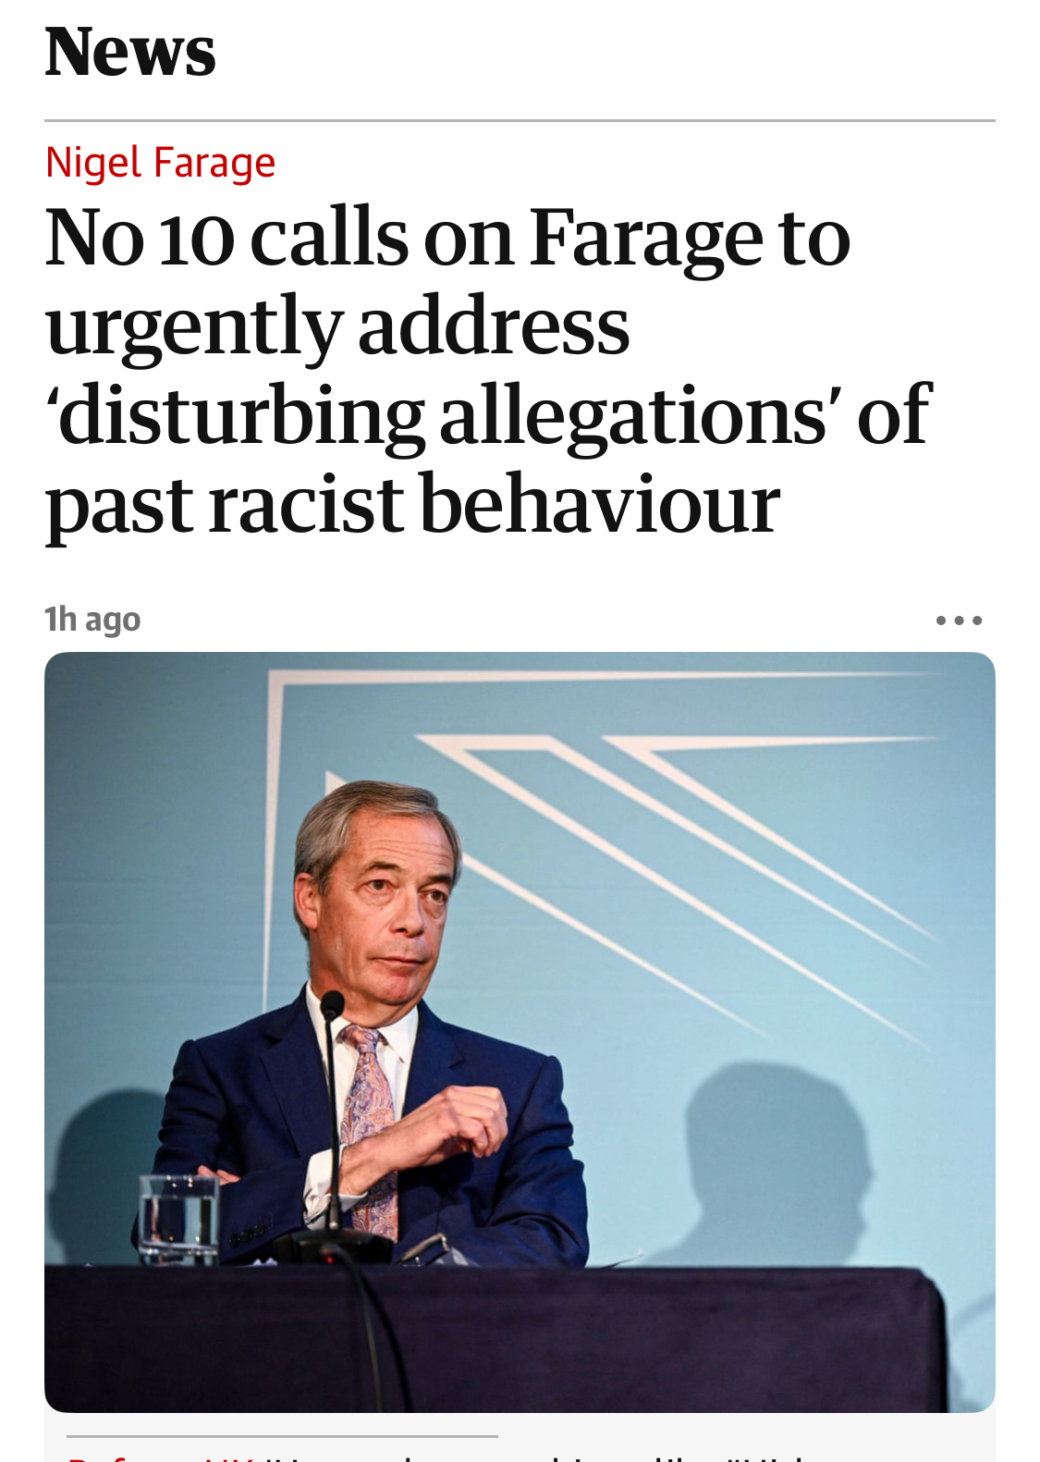Tap the related-story card below the image
This screenshot has height=1462, width=1040.
click(x=520, y=1441)
